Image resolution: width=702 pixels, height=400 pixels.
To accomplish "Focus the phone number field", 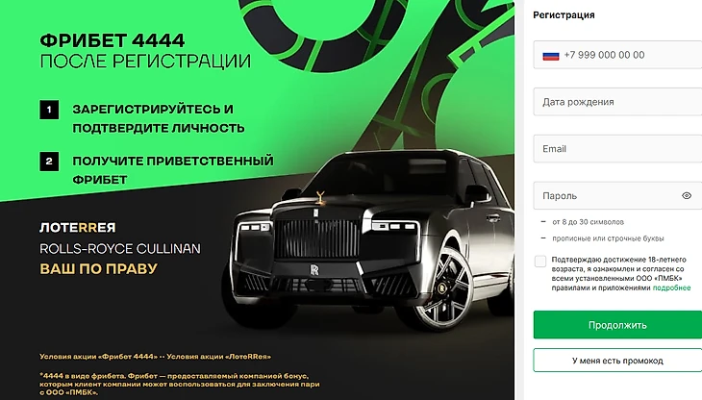I will pos(617,55).
